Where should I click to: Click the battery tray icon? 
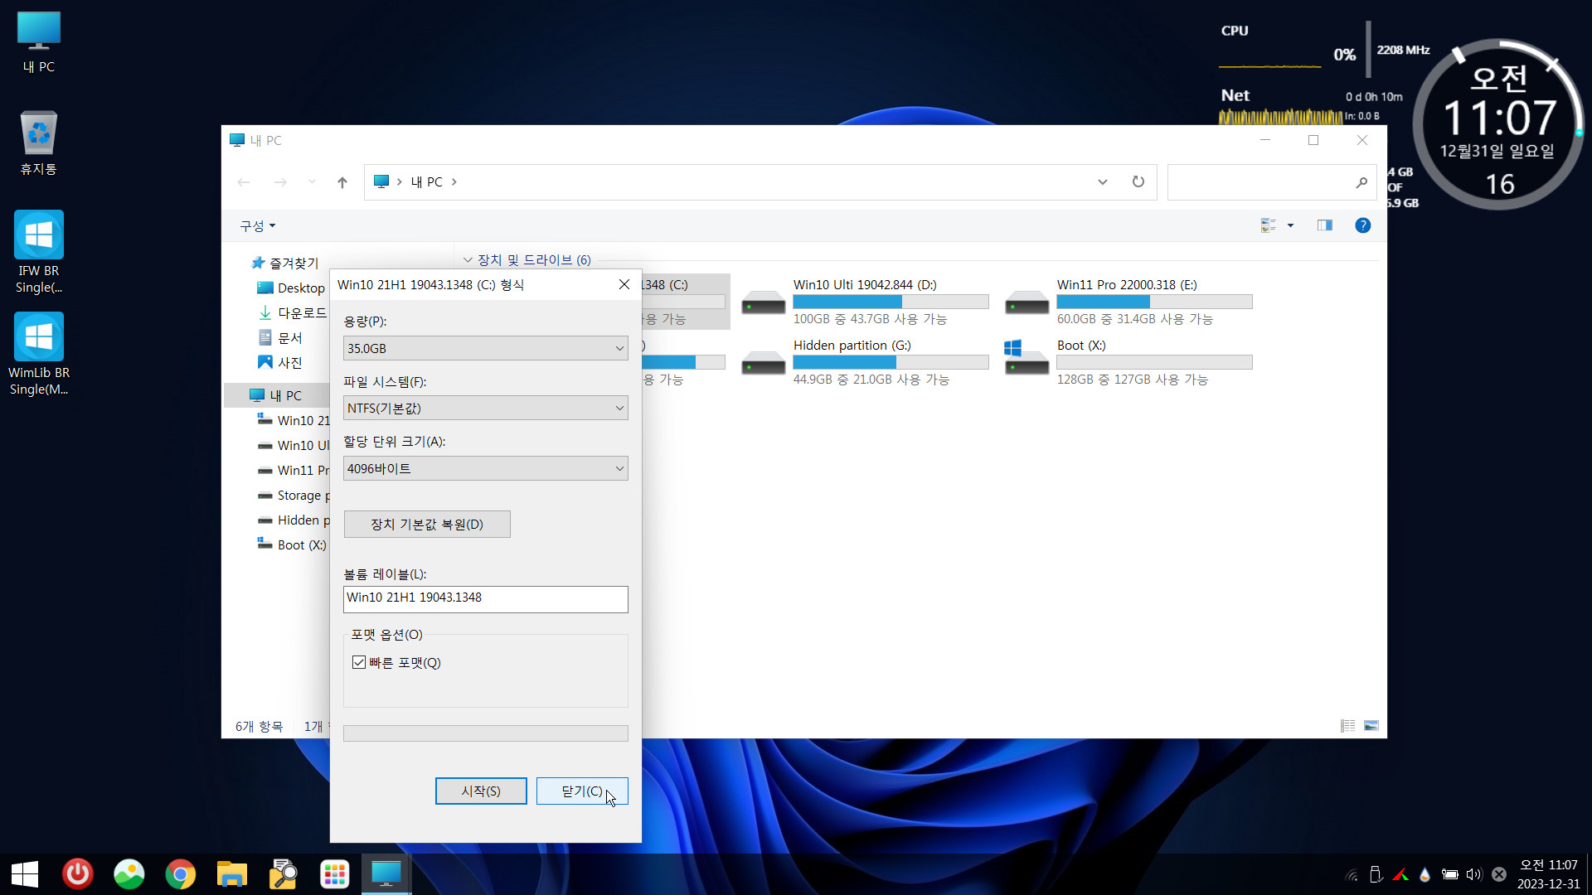pos(1450,874)
